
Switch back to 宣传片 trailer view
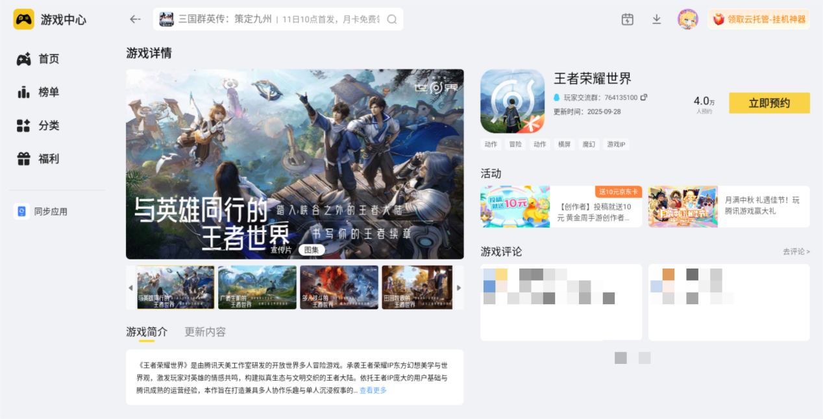click(x=280, y=250)
